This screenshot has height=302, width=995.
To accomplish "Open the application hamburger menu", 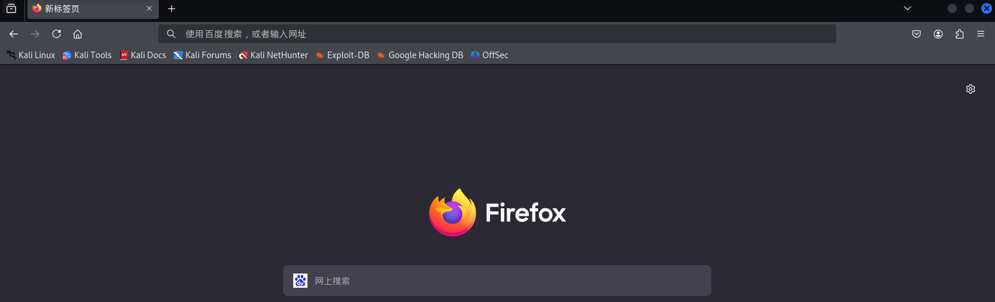I will pos(981,34).
